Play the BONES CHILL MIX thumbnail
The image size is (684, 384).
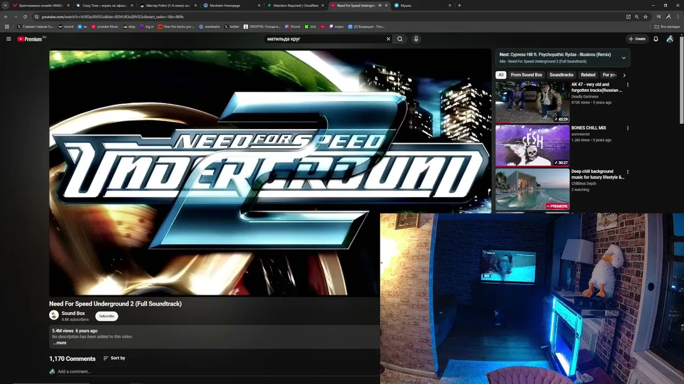[x=532, y=146]
